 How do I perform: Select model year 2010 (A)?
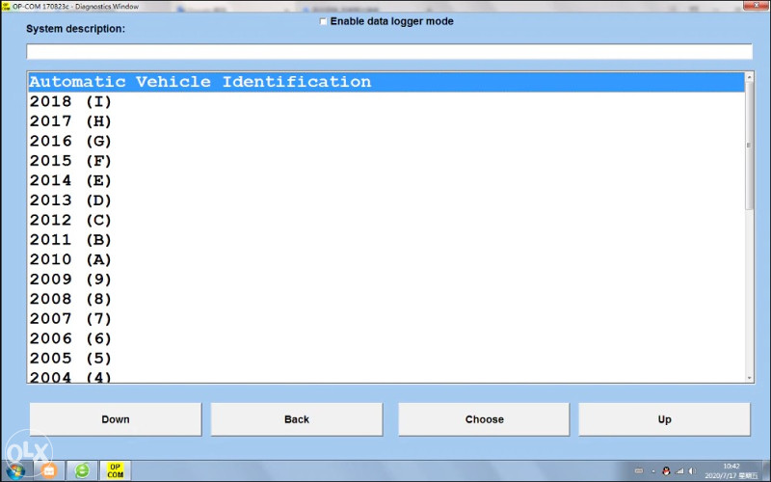pos(386,259)
